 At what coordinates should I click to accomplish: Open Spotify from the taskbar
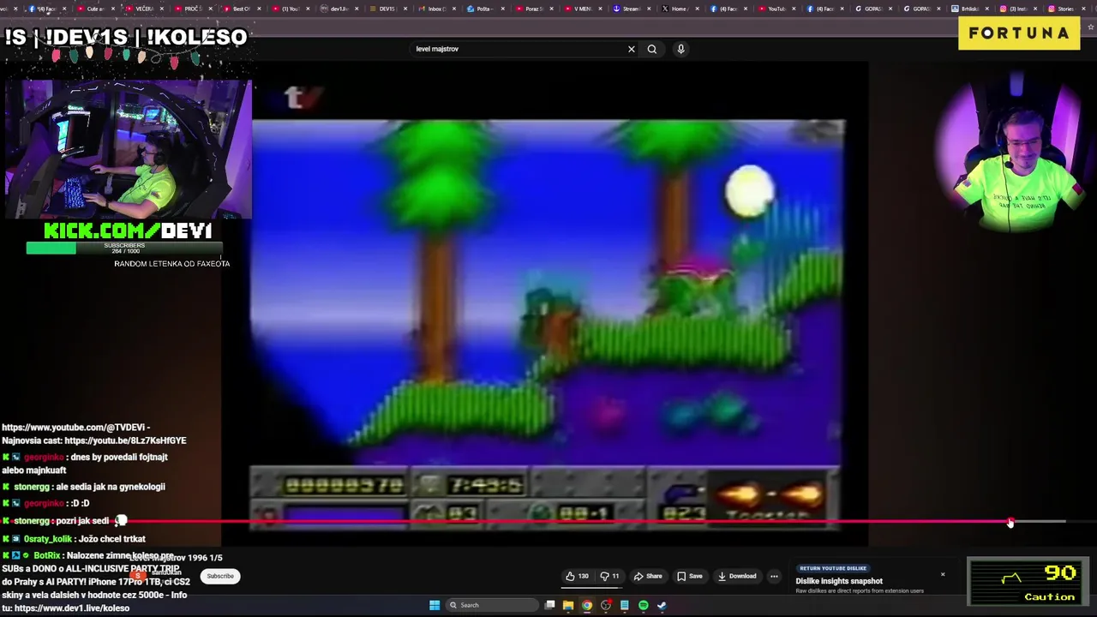coord(643,605)
